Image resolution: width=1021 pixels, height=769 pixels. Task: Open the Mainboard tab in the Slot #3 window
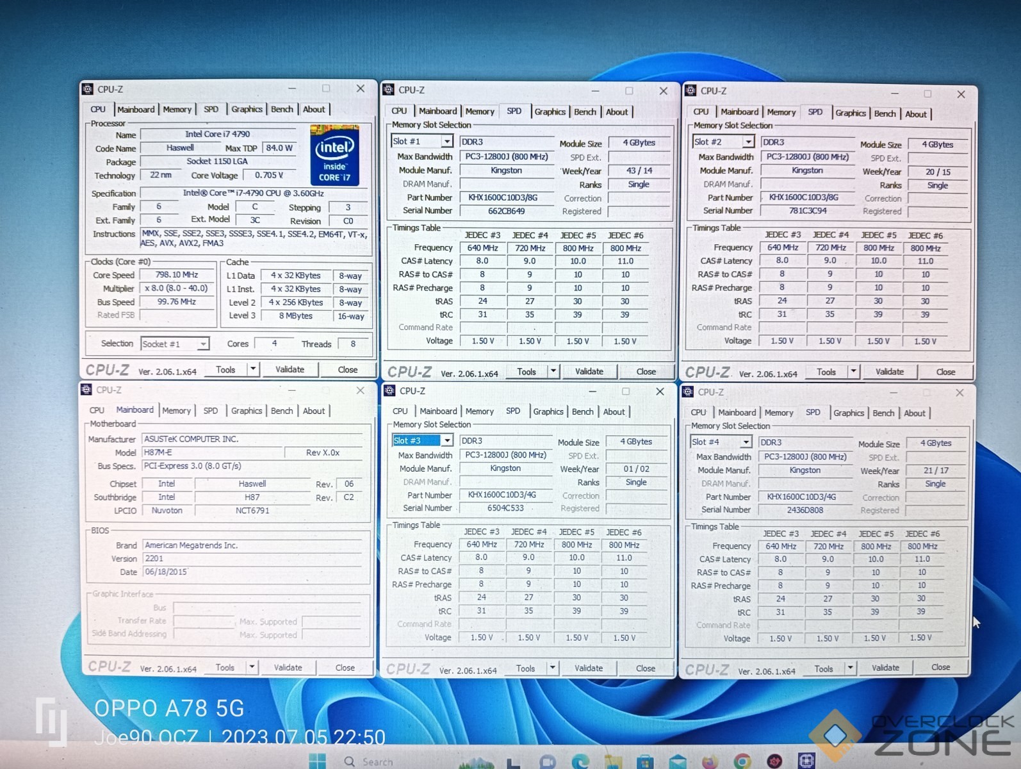[439, 411]
